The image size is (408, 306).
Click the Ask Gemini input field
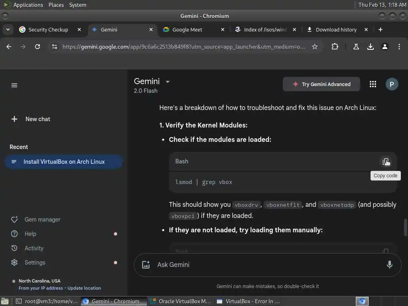tap(267, 265)
